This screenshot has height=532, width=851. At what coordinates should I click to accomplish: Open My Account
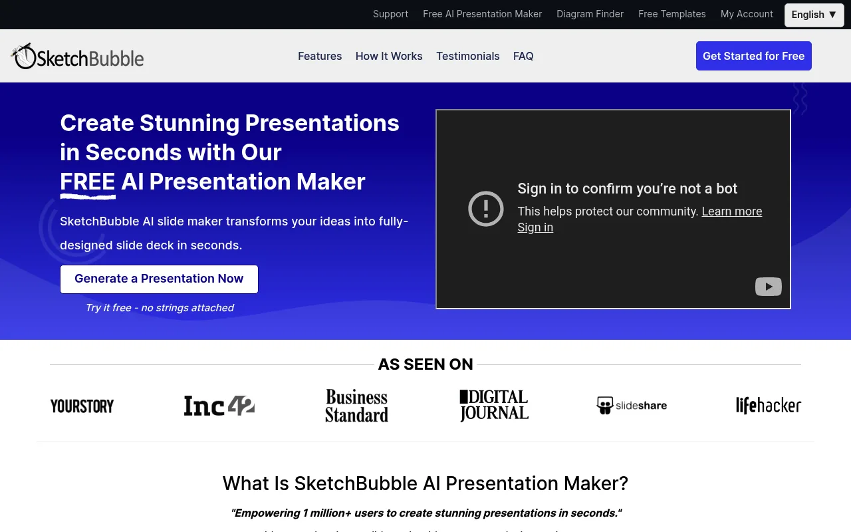[x=747, y=14]
